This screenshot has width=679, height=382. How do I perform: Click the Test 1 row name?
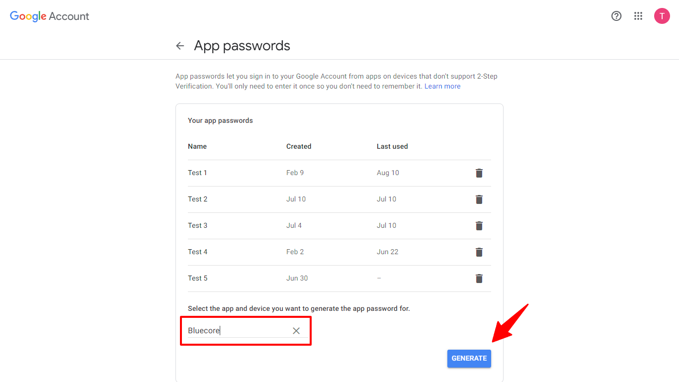pyautogui.click(x=197, y=173)
